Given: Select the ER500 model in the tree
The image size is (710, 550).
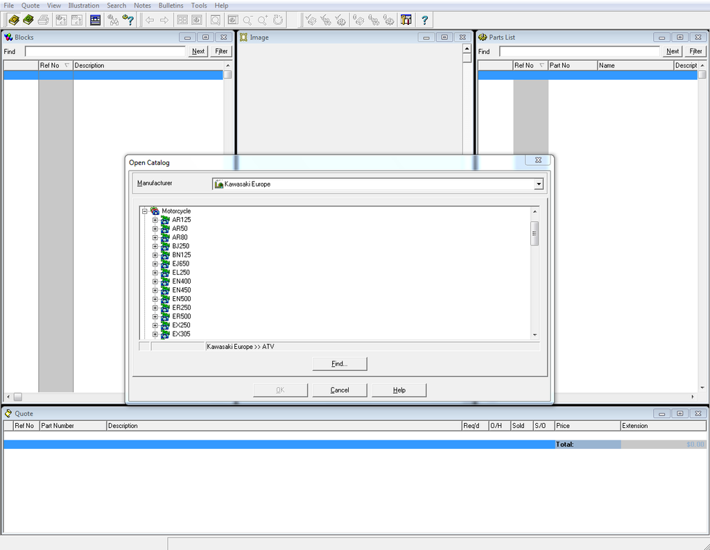Looking at the screenshot, I should [182, 316].
